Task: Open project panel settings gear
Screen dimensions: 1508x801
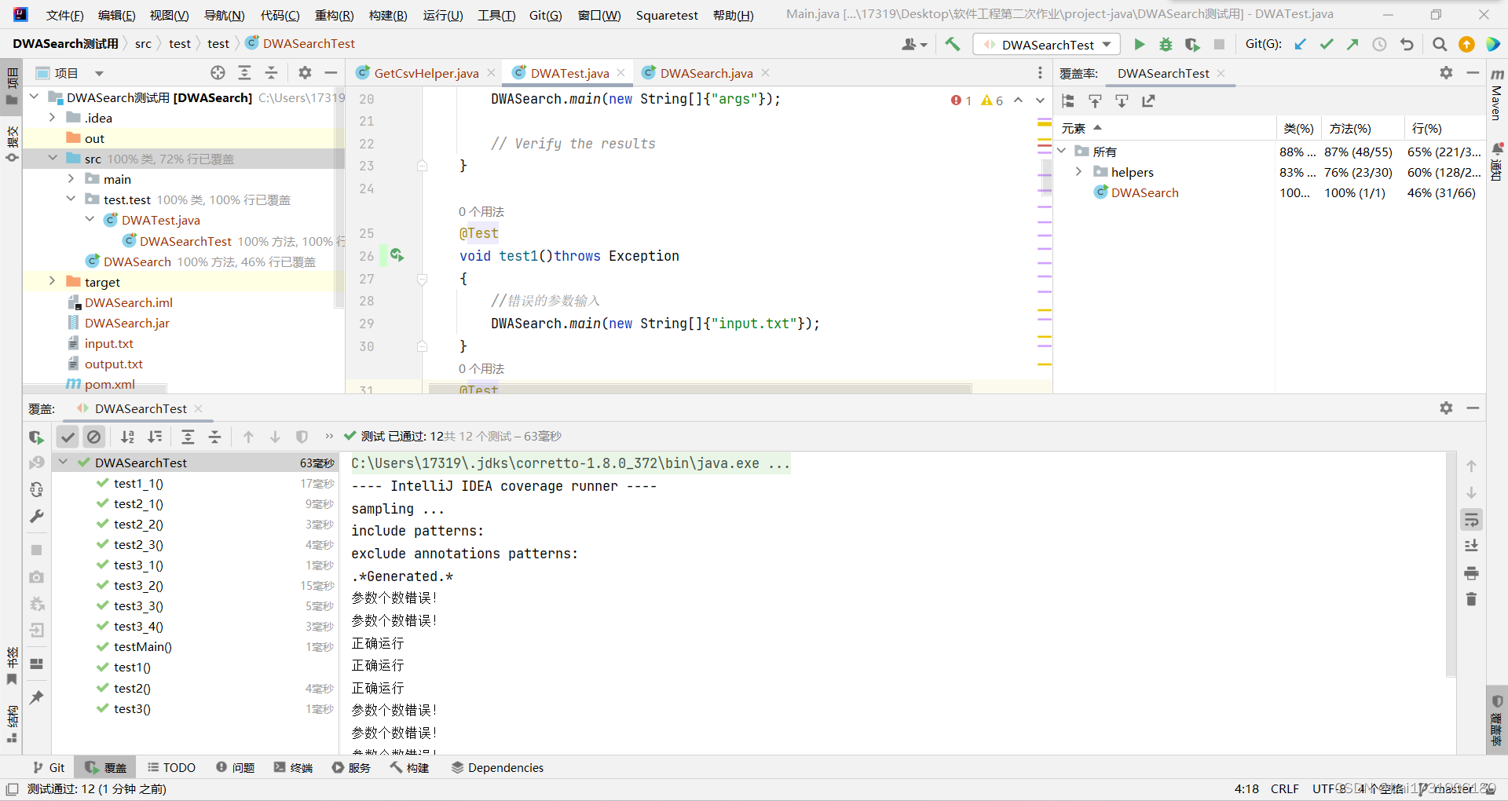Action: coord(305,73)
